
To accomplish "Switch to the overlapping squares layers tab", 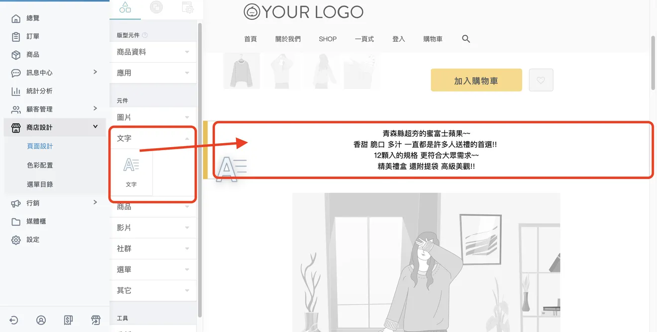I will click(156, 7).
